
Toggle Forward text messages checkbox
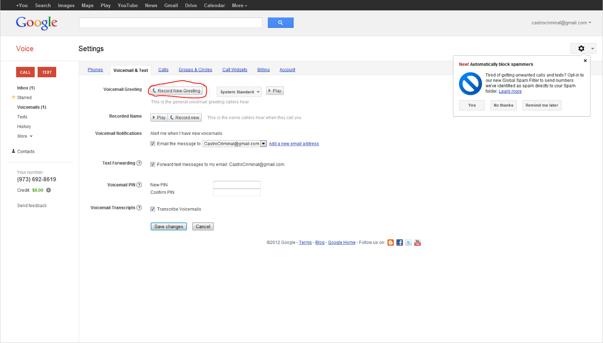(153, 164)
